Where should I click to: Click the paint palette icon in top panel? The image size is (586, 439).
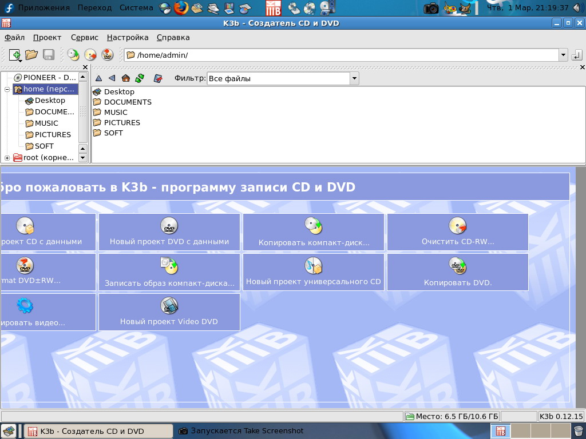click(450, 8)
